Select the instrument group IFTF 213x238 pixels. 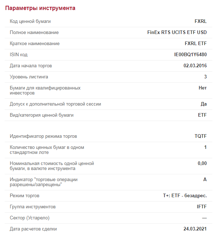202,207
